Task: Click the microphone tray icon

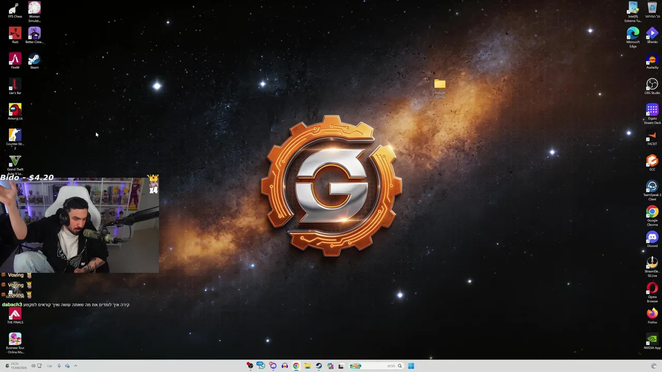Action: (x=59, y=366)
